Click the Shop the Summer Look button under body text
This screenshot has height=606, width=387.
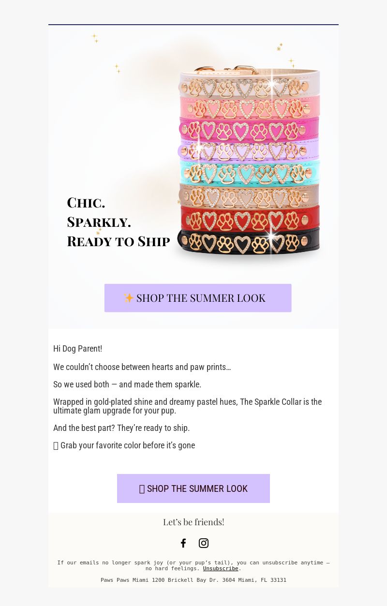coord(193,488)
